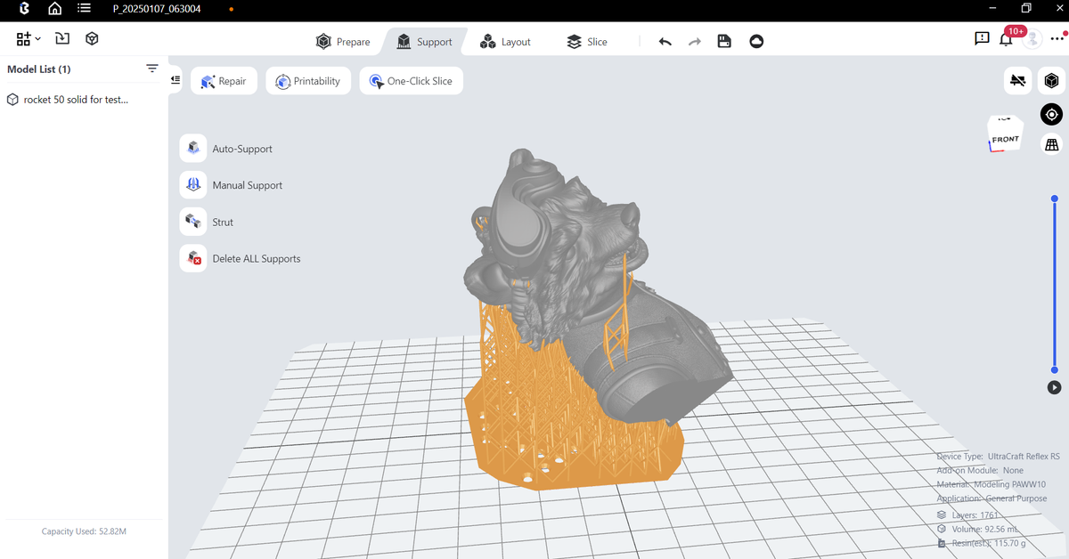This screenshot has width=1069, height=559.
Task: Switch to the Slice tab
Action: click(x=587, y=41)
